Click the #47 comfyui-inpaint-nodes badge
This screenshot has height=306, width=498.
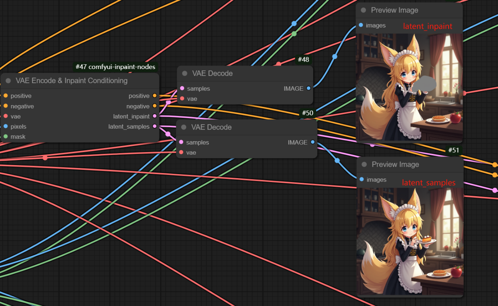click(x=116, y=67)
